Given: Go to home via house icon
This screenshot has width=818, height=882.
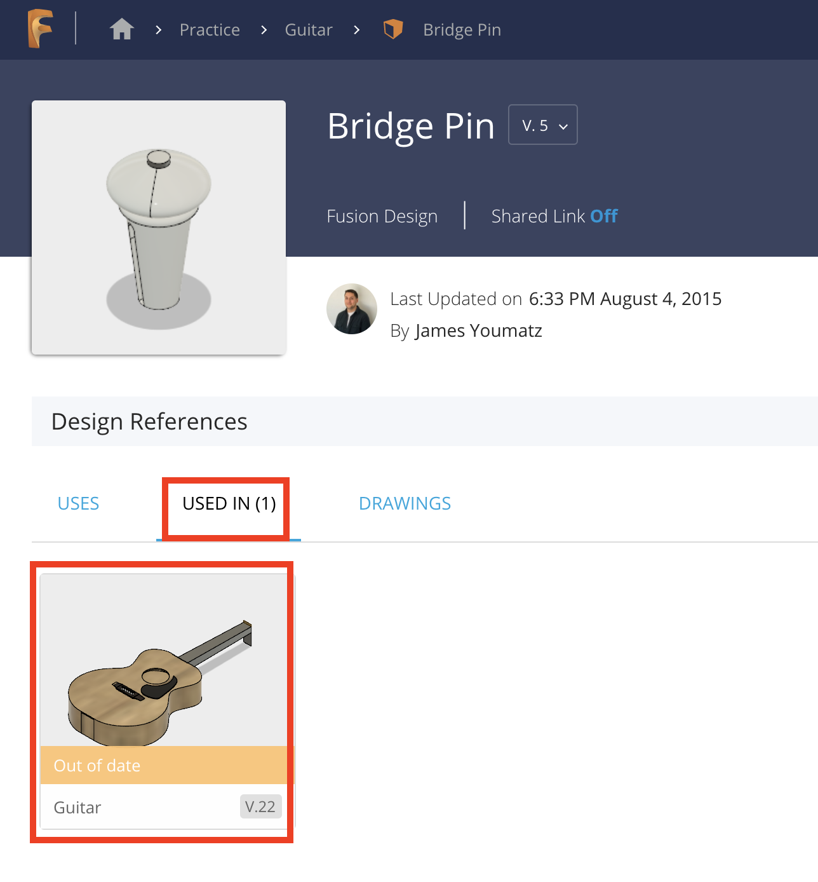Looking at the screenshot, I should click(121, 29).
